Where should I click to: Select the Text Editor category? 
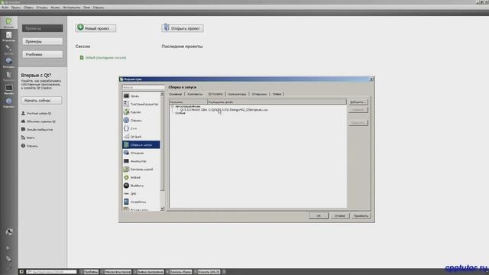point(141,104)
